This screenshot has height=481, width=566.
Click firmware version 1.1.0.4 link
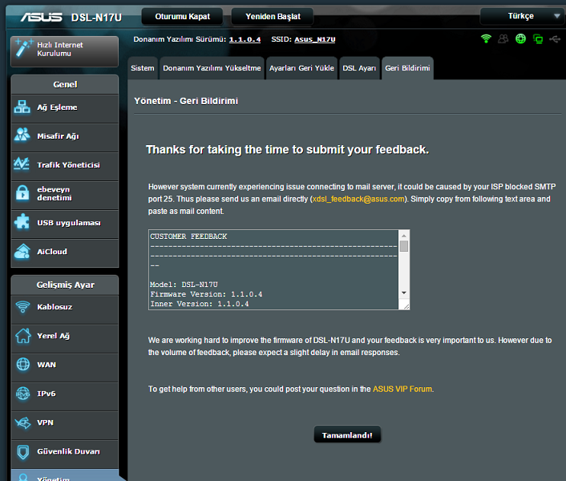[245, 39]
